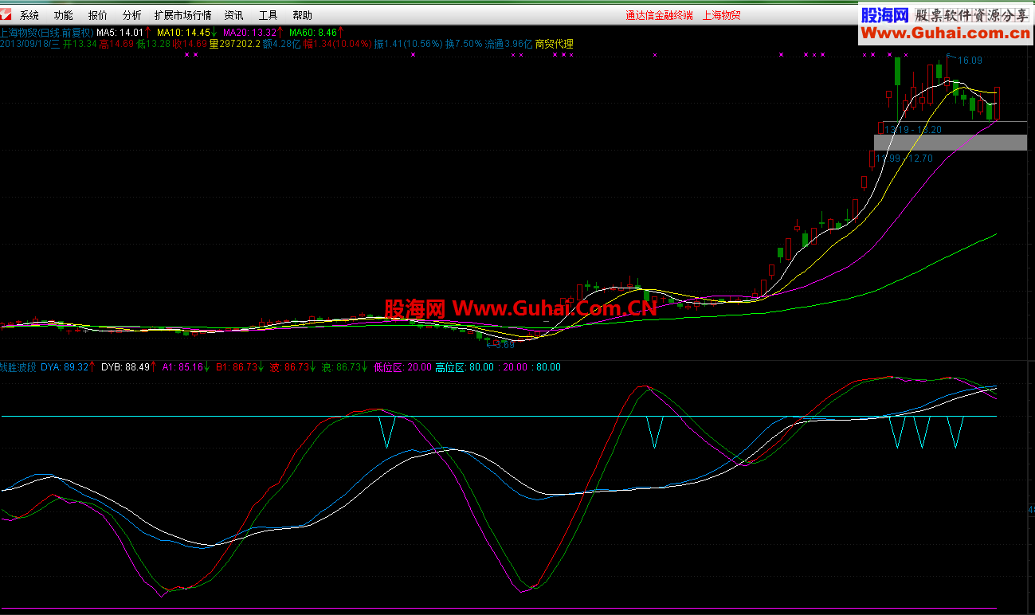Click the 13.19 - 13.20 gap label
Screen dimensions: 1035x615
[x=913, y=129]
